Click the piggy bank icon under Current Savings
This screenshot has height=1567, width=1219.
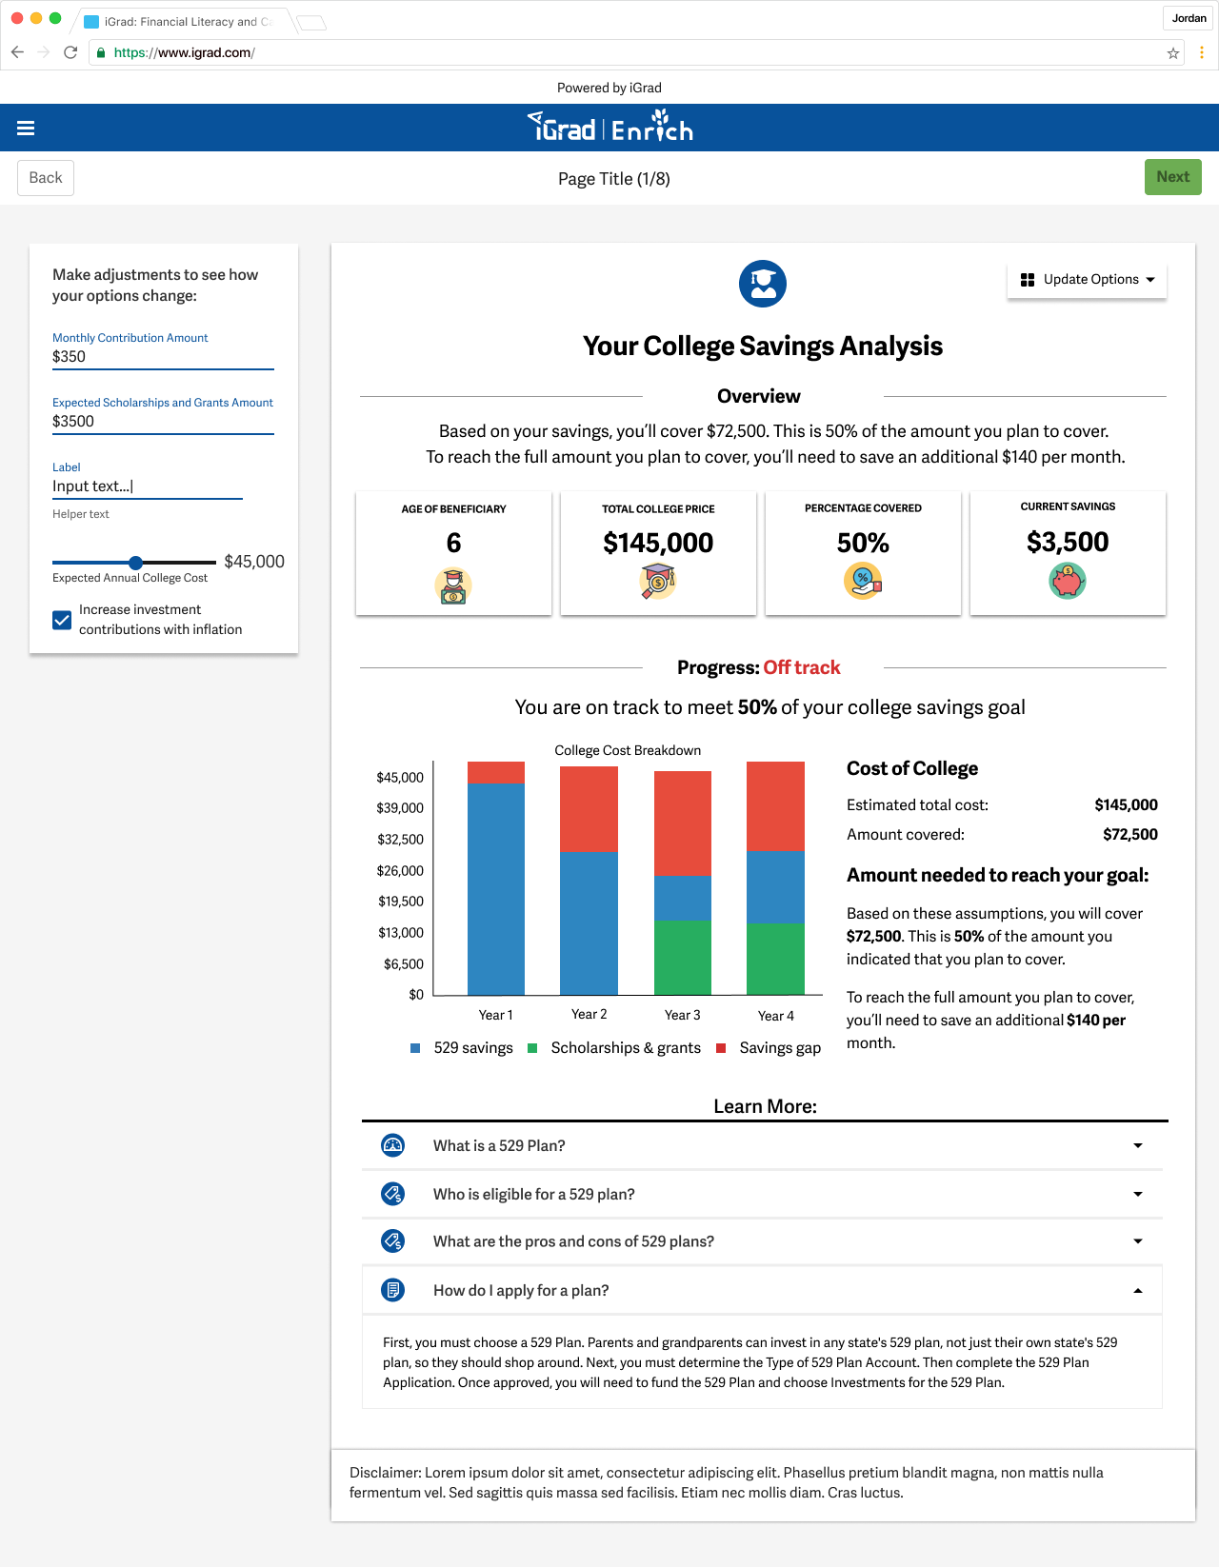point(1068,580)
